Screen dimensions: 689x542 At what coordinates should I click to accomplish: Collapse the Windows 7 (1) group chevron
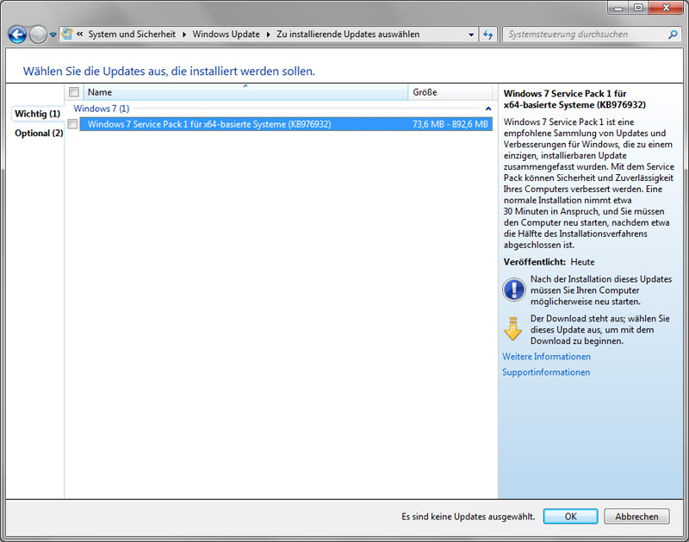(487, 109)
